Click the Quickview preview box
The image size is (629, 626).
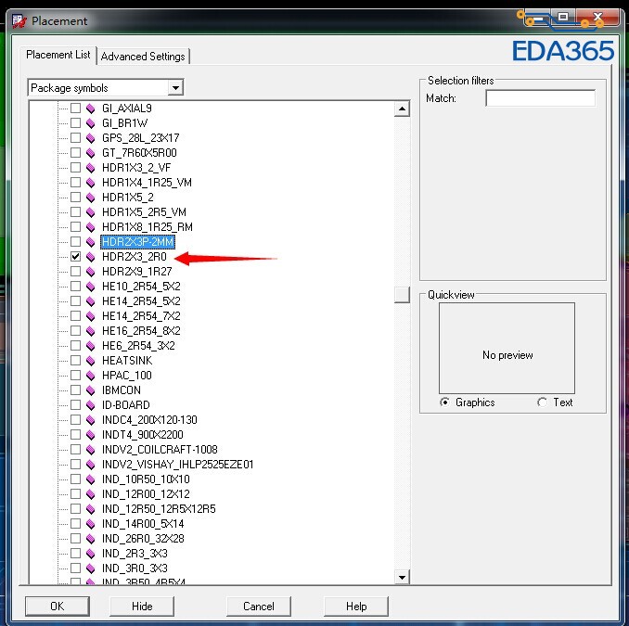[507, 348]
